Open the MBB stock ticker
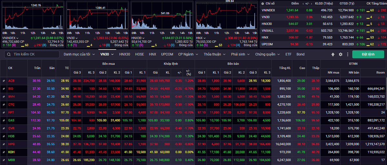The height and width of the screenshot is (165, 387). (x=11, y=160)
